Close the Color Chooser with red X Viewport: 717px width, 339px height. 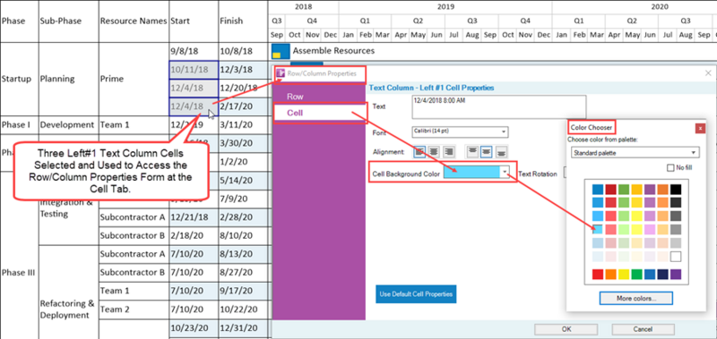(x=700, y=128)
